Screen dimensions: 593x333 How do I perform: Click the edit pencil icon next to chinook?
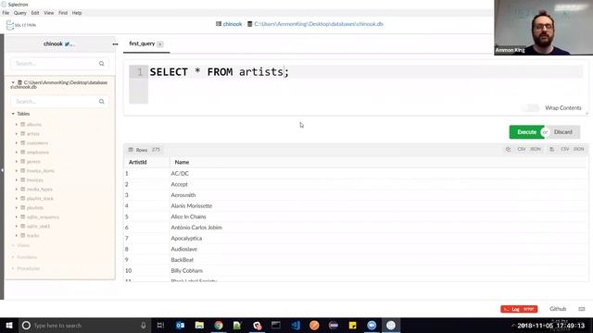click(68, 44)
